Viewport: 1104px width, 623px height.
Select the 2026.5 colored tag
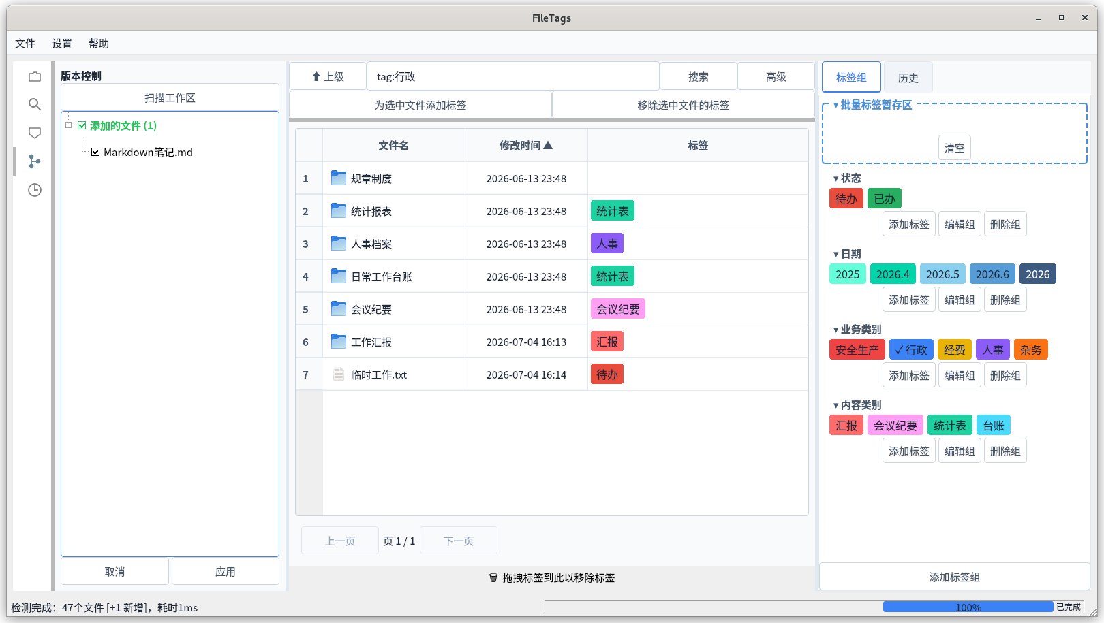942,274
